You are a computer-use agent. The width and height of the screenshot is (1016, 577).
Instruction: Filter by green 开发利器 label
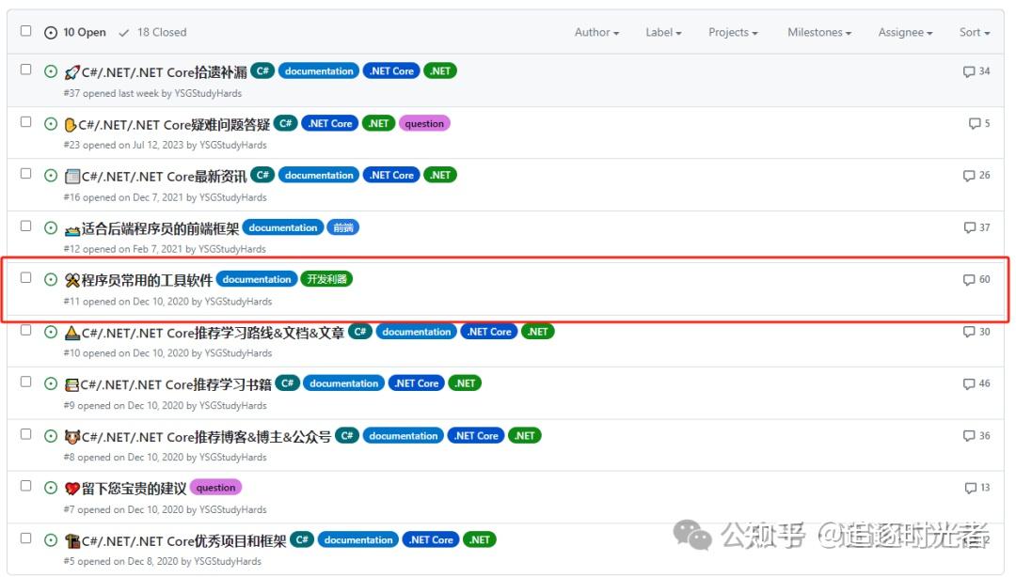326,279
